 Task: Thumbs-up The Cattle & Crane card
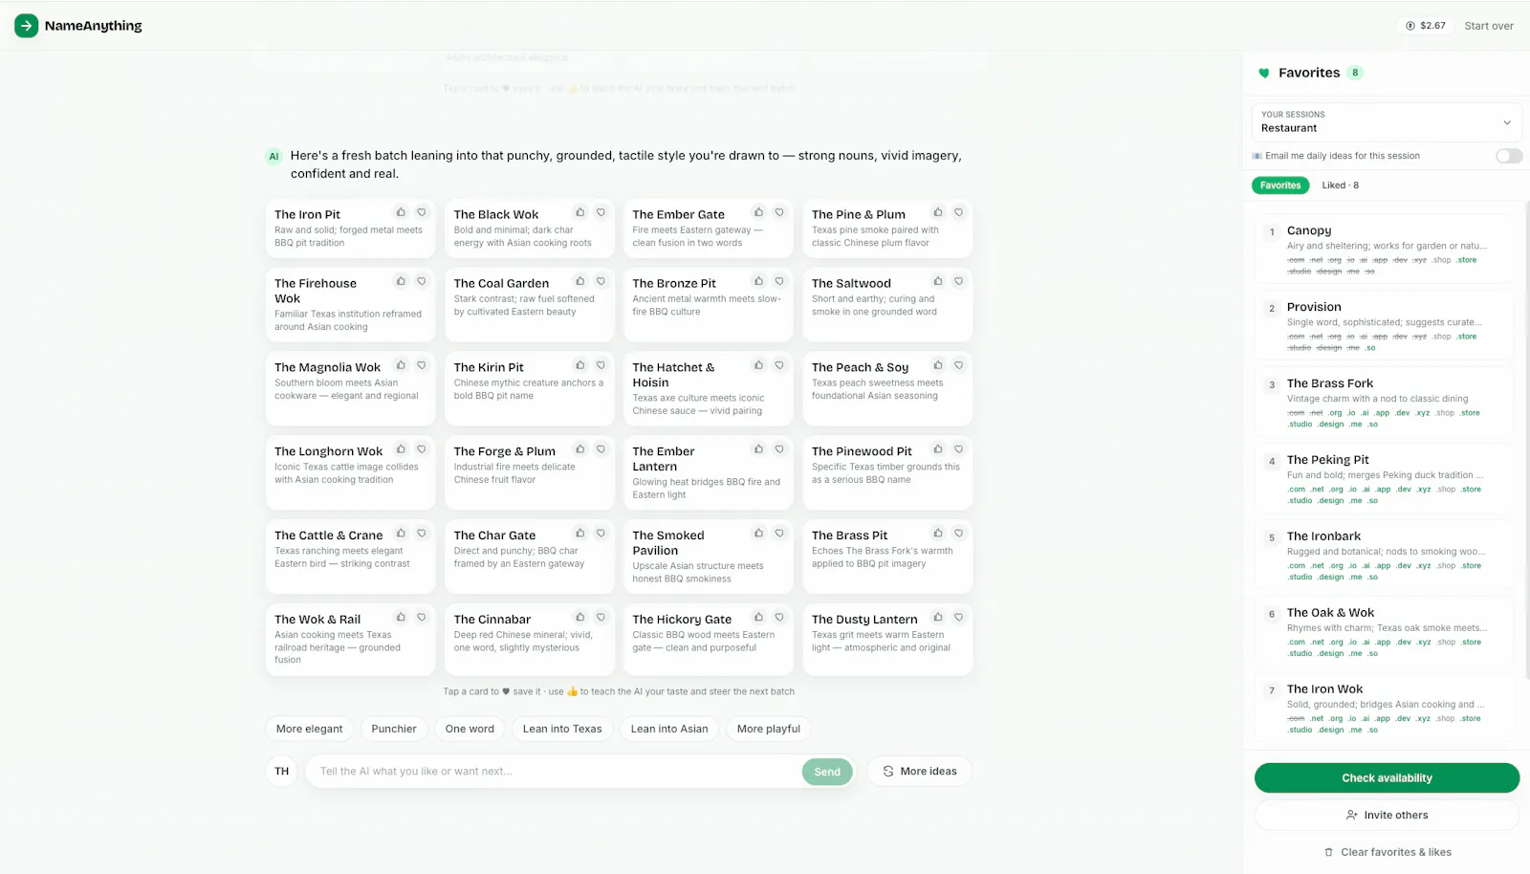point(401,534)
